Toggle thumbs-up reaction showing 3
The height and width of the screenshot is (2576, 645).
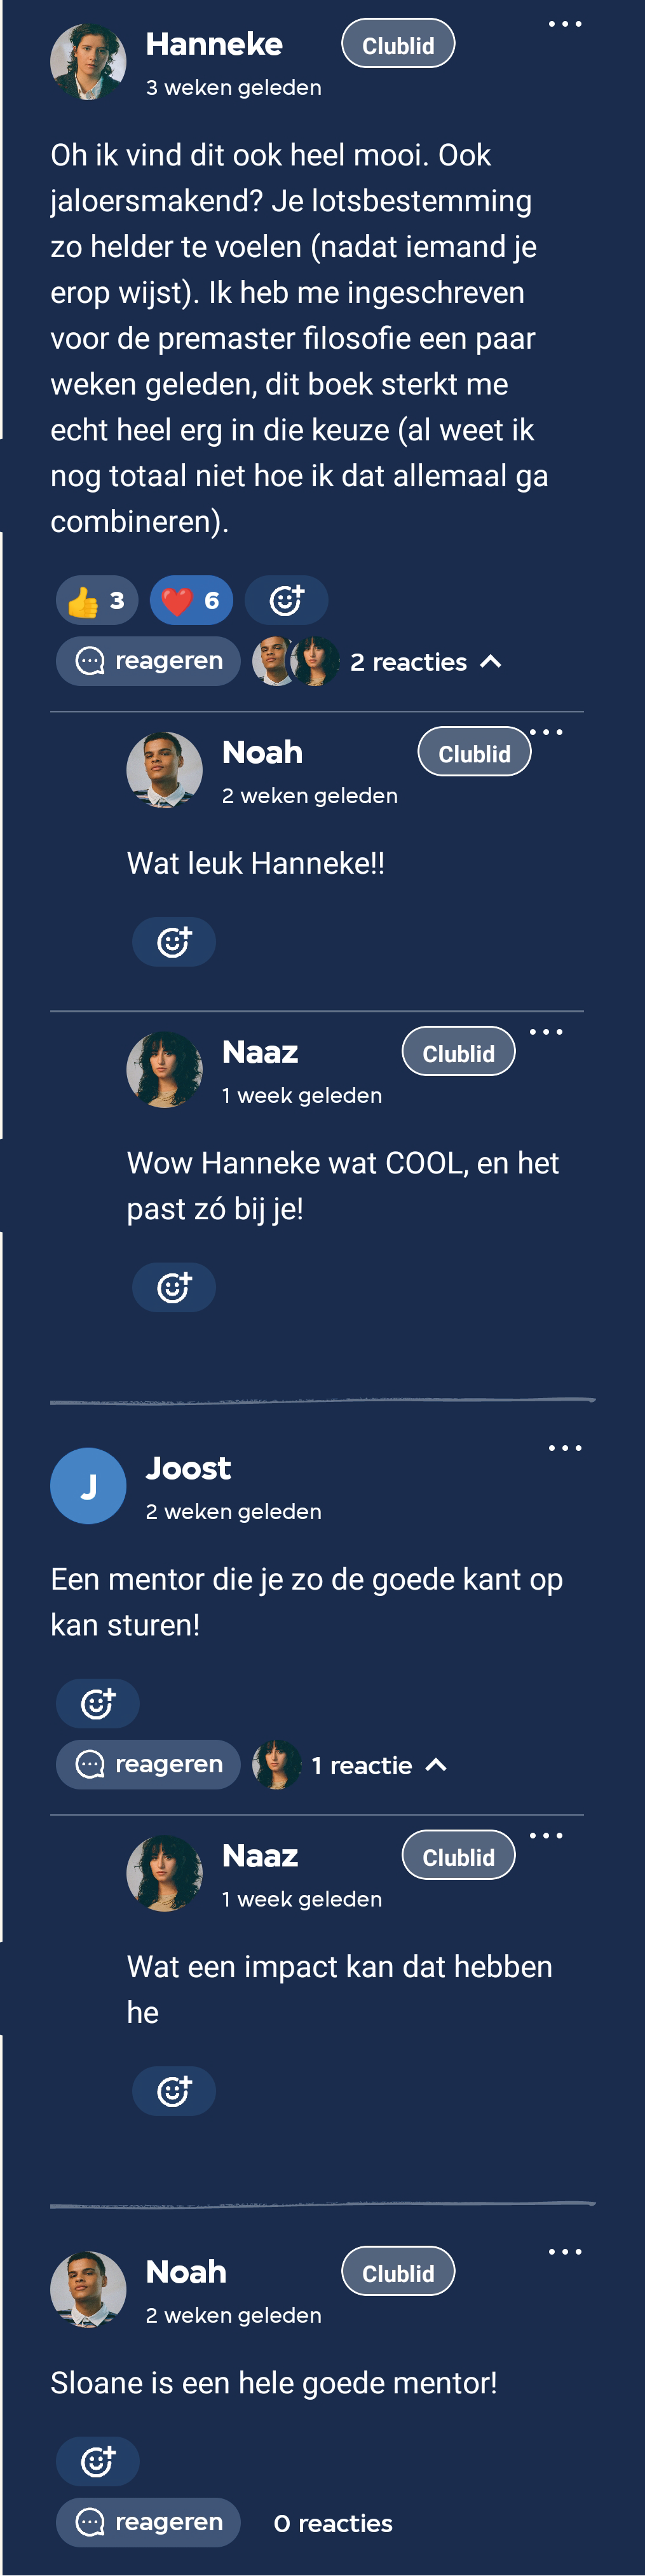tap(97, 600)
